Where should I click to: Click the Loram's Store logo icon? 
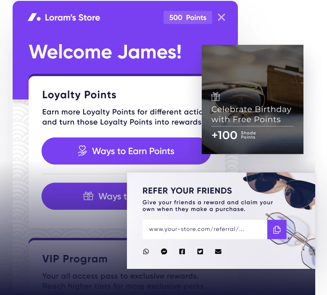(34, 17)
